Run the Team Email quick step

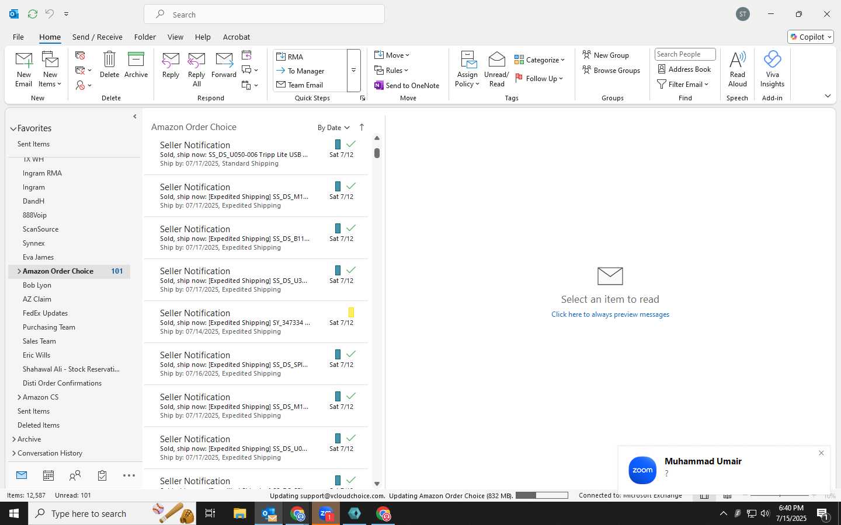310,85
